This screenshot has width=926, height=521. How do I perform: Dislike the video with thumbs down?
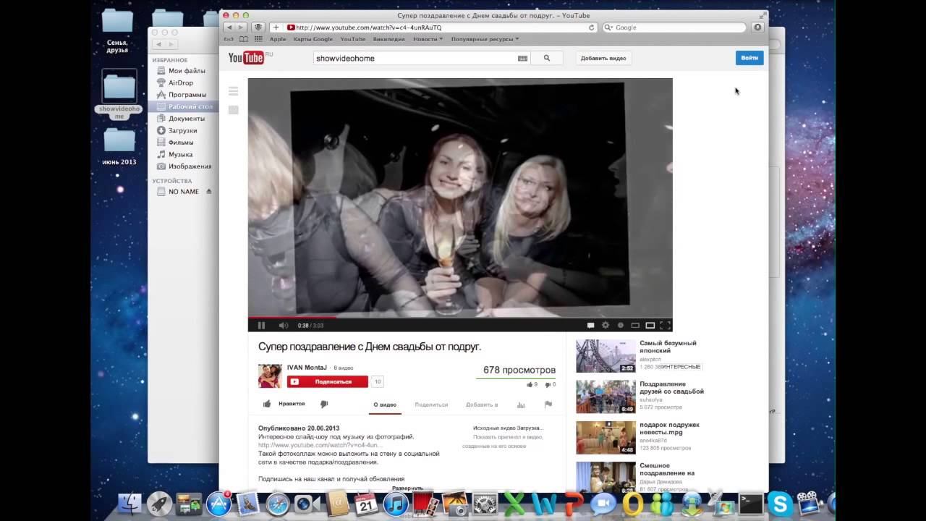click(x=324, y=404)
